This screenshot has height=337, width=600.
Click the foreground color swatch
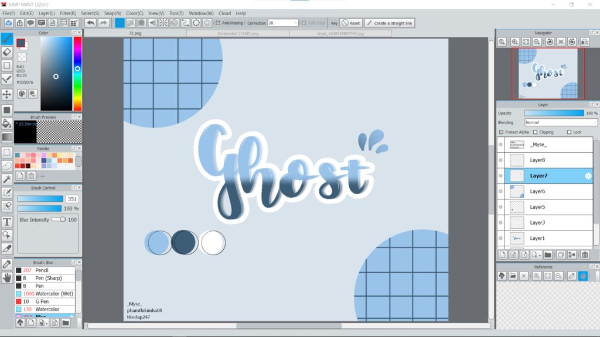click(21, 43)
